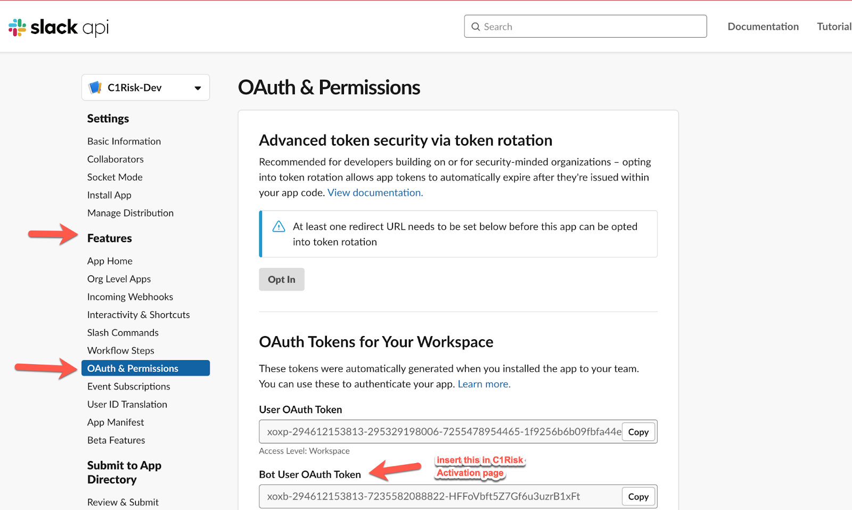The image size is (852, 510).
Task: Click the Opt In button
Action: click(282, 279)
